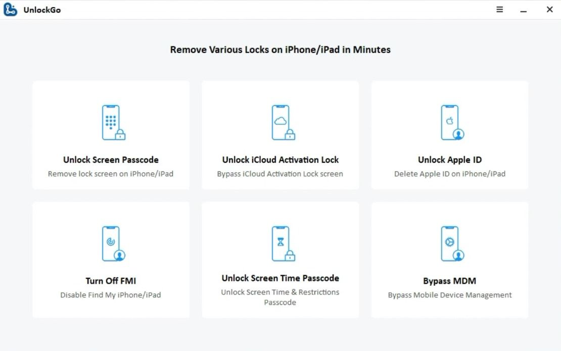Open Unlock Screen Time Passcode option
561x351 pixels.
[x=280, y=278]
